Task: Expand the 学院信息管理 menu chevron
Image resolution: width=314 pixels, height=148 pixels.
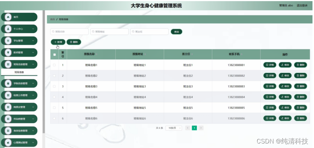Action: point(33,83)
